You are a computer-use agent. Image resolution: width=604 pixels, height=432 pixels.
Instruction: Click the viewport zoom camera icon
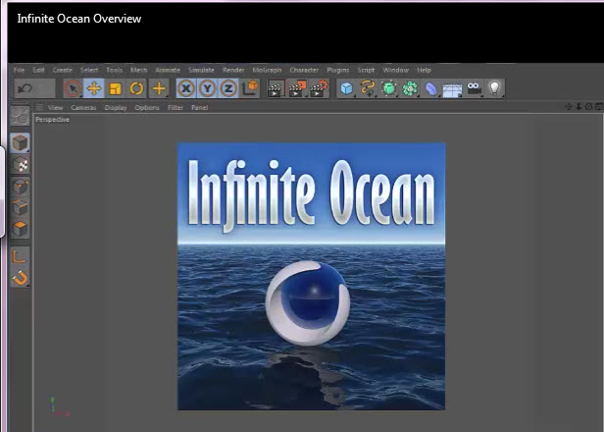[579, 106]
